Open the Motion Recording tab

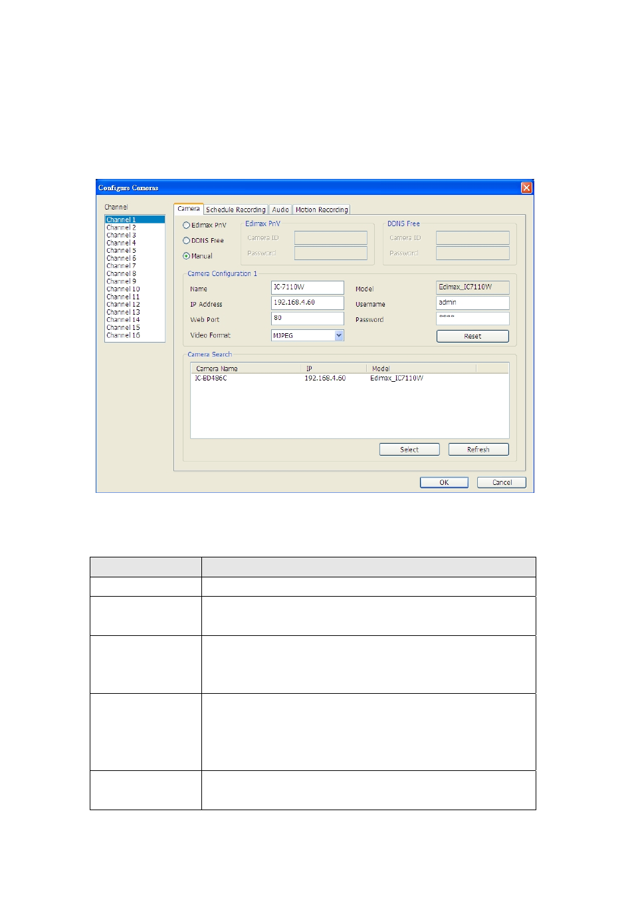pyautogui.click(x=322, y=210)
